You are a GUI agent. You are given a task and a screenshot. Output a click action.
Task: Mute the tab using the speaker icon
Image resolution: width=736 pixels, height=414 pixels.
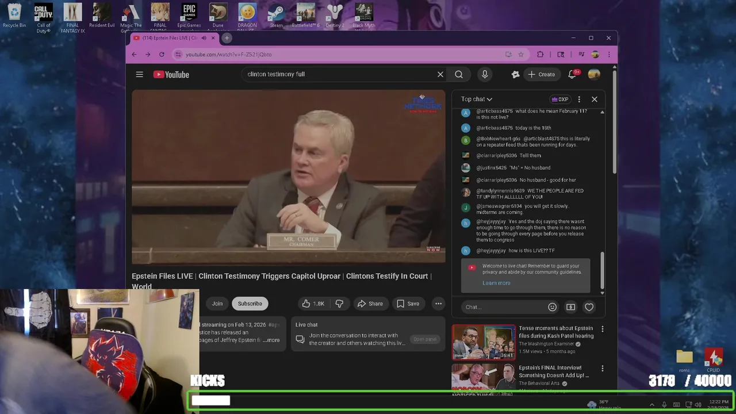[x=204, y=38]
